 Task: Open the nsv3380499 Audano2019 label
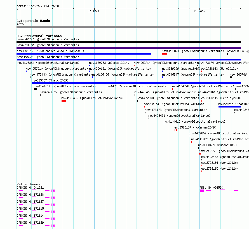point(217,145)
